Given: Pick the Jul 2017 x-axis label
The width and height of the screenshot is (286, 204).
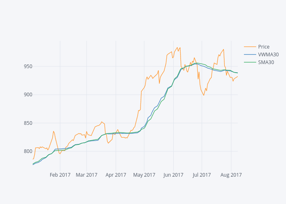Looking at the screenshot, I should (x=201, y=175).
